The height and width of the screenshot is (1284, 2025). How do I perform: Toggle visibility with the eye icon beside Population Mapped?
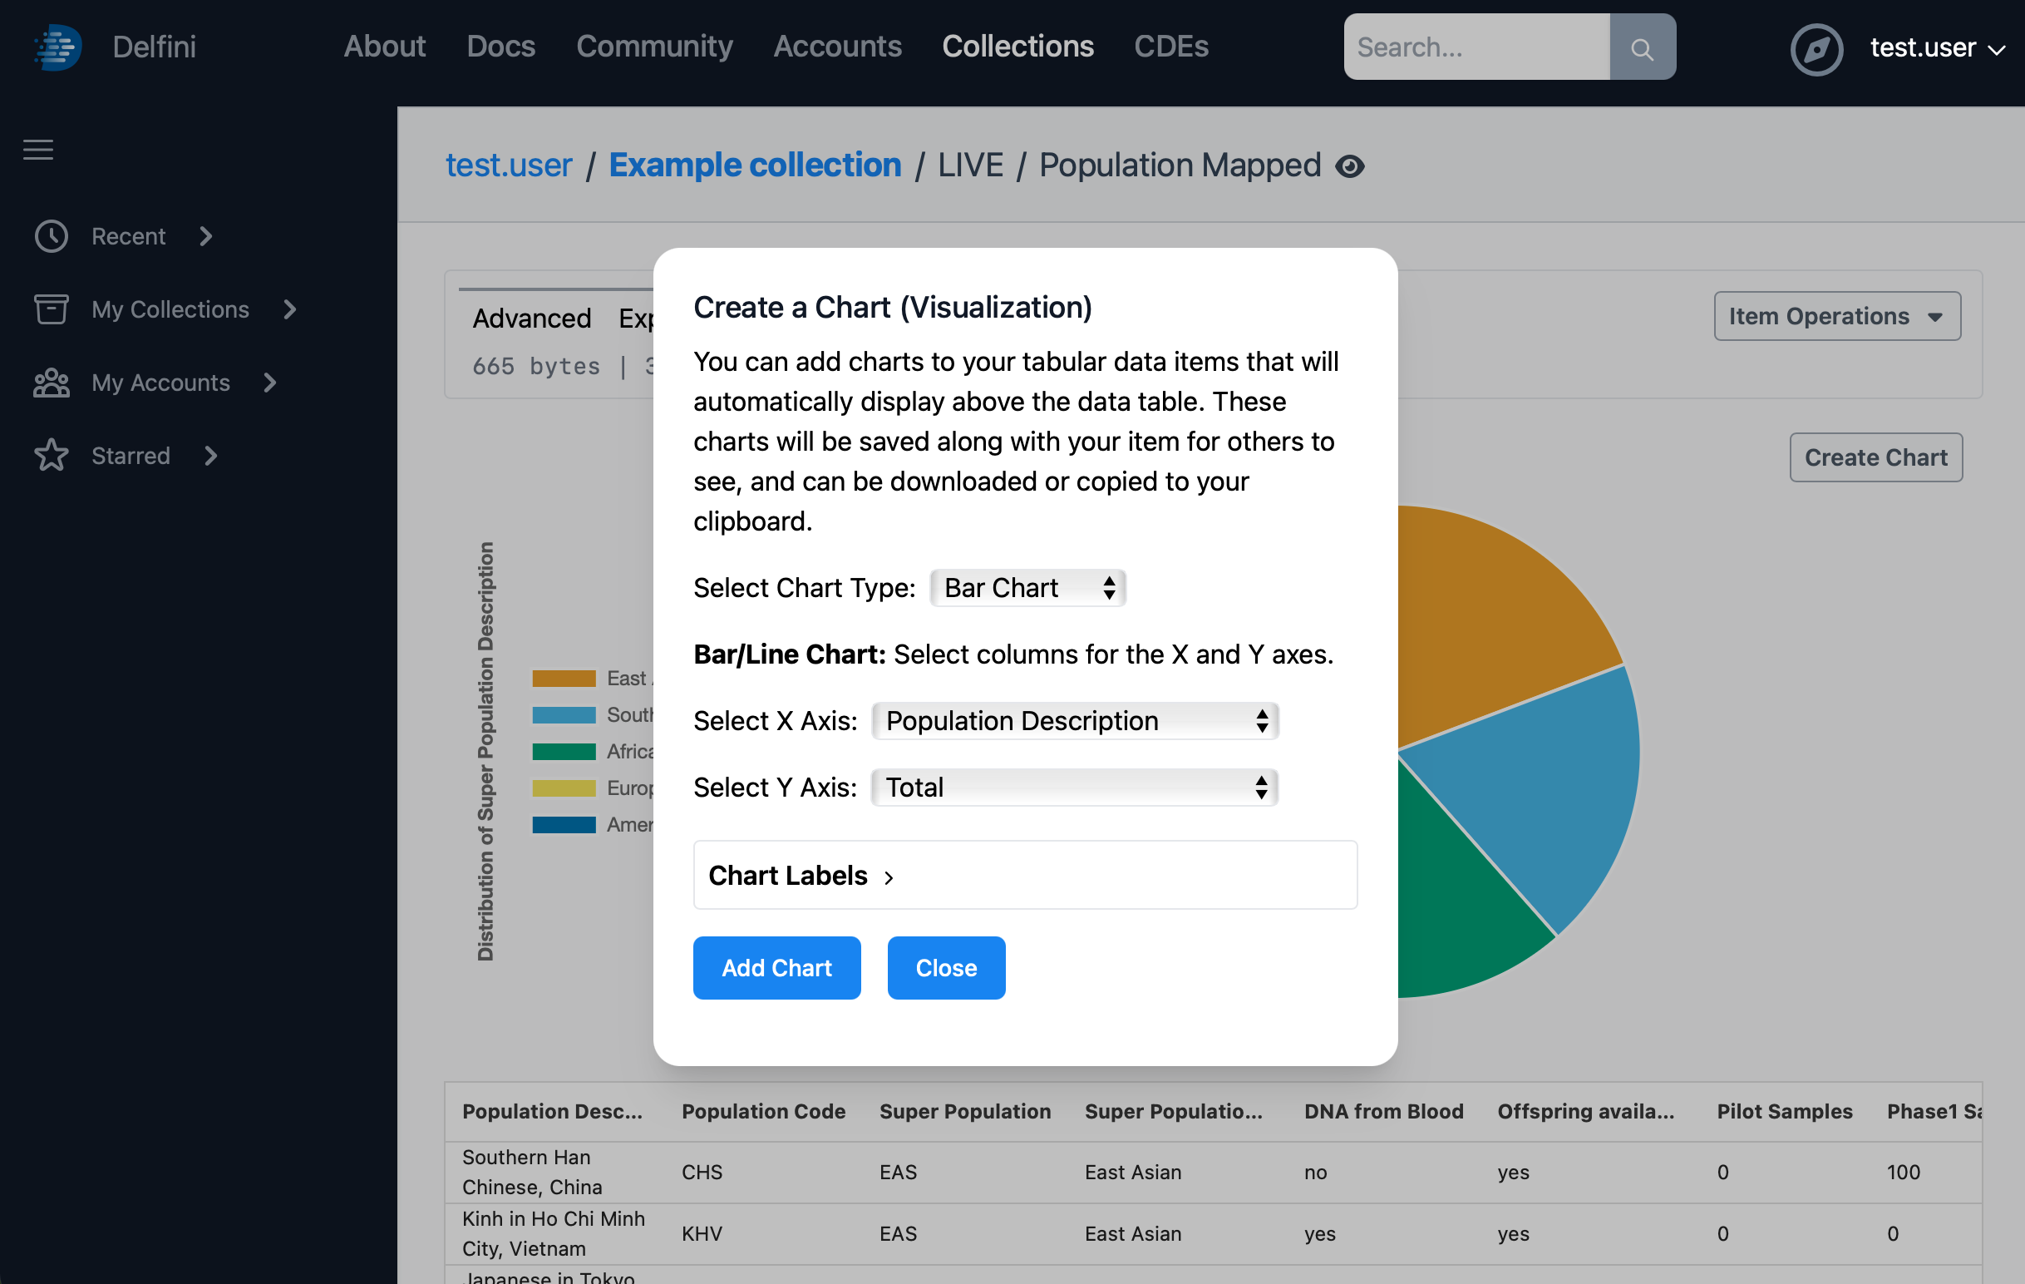1352,165
